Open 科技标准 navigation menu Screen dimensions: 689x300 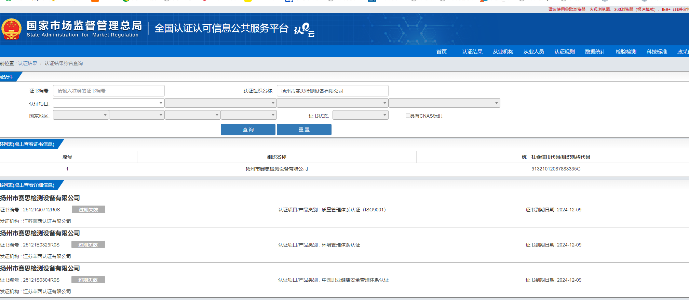[657, 51]
